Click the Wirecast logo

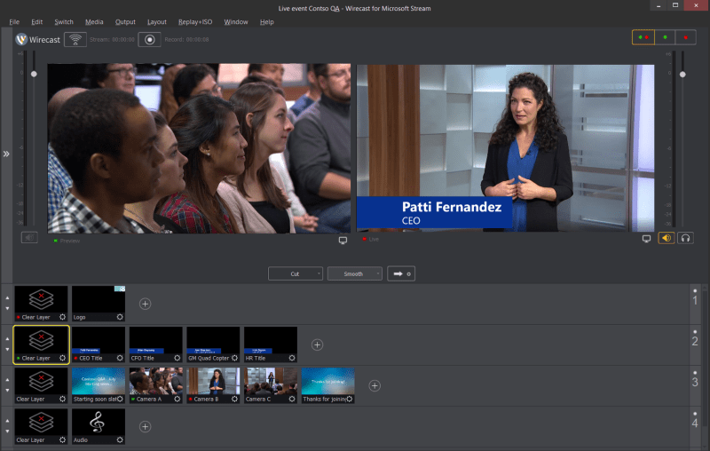point(38,39)
